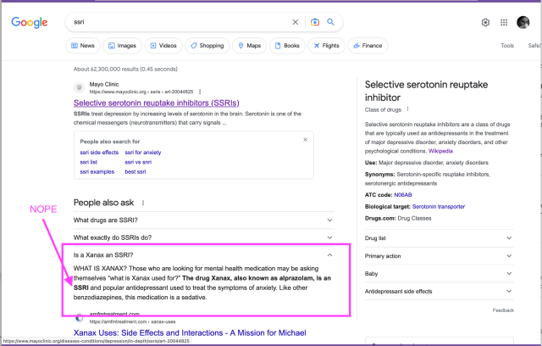This screenshot has width=542, height=346.
Task: Click the account profile avatar
Action: click(523, 23)
